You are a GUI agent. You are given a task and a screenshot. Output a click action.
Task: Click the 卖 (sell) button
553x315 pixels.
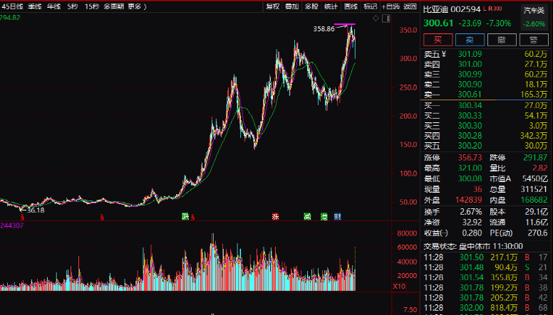[470, 40]
